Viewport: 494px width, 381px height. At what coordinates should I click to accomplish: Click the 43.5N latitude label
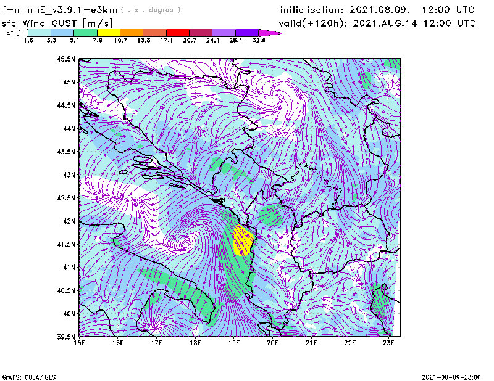pyautogui.click(x=66, y=152)
